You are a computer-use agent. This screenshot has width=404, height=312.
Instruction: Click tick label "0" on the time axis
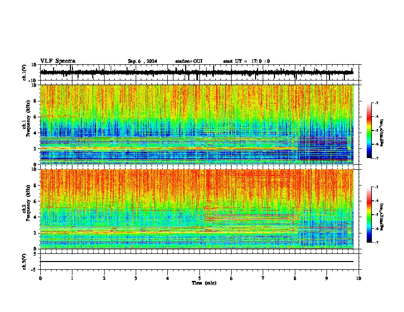40,278
